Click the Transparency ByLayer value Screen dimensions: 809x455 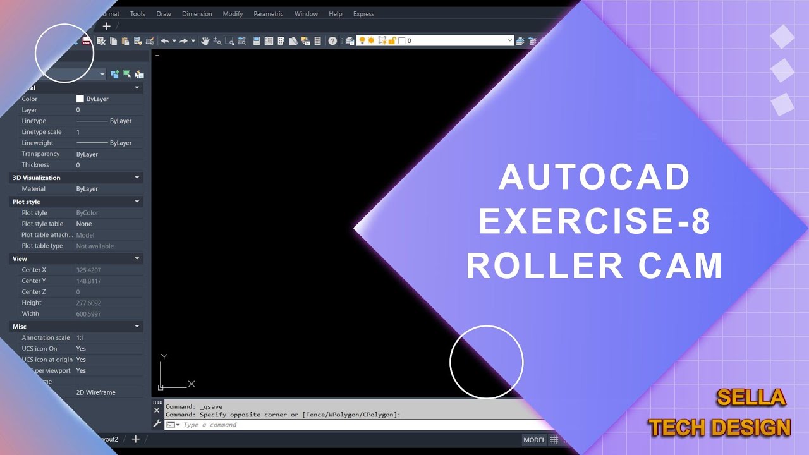tap(108, 154)
